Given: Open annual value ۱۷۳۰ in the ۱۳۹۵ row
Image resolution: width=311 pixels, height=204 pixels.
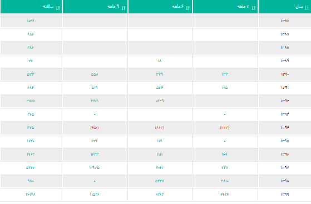Looking at the screenshot, I should tap(31, 141).
